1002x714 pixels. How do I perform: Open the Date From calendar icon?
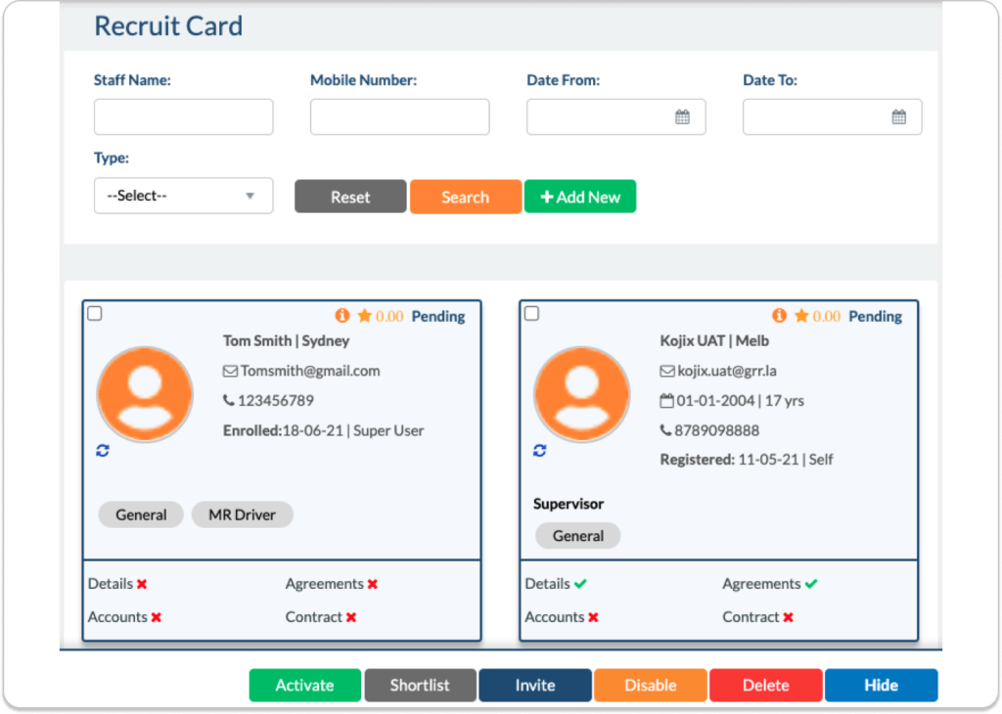click(682, 117)
